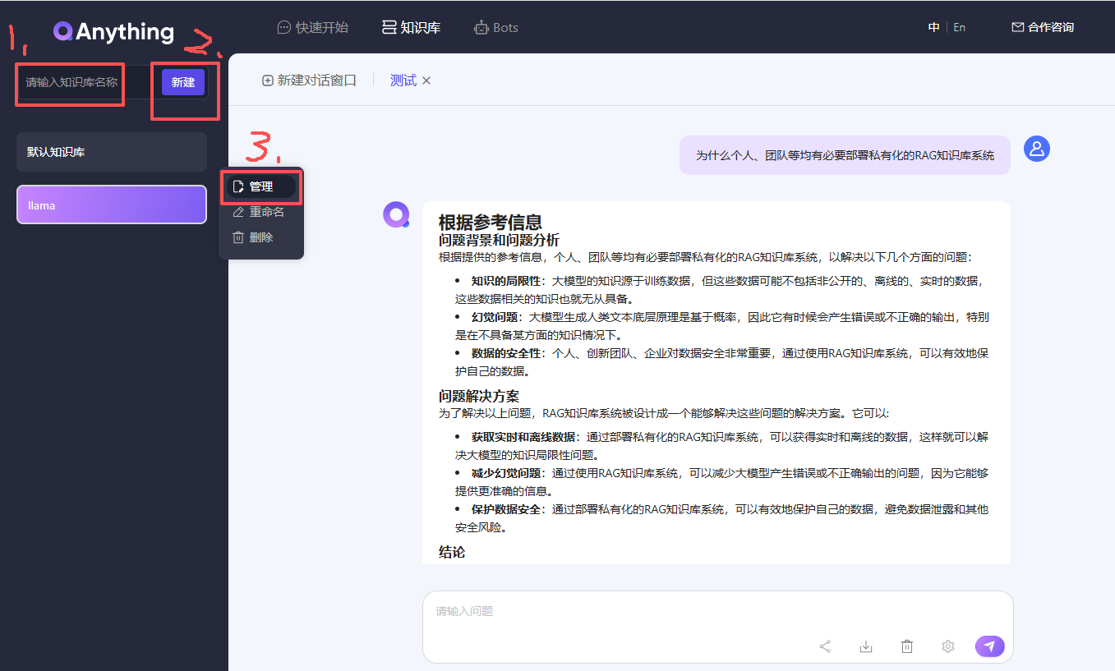Image resolution: width=1115 pixels, height=671 pixels.
Task: Open the Bots tab
Action: pyautogui.click(x=496, y=27)
